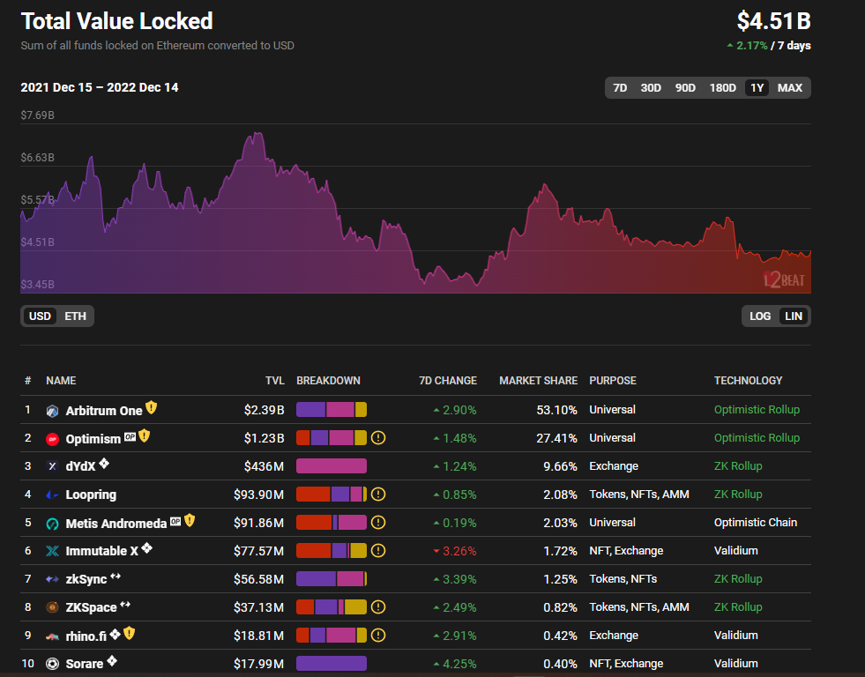
Task: Click zkSync name in table
Action: pos(86,580)
